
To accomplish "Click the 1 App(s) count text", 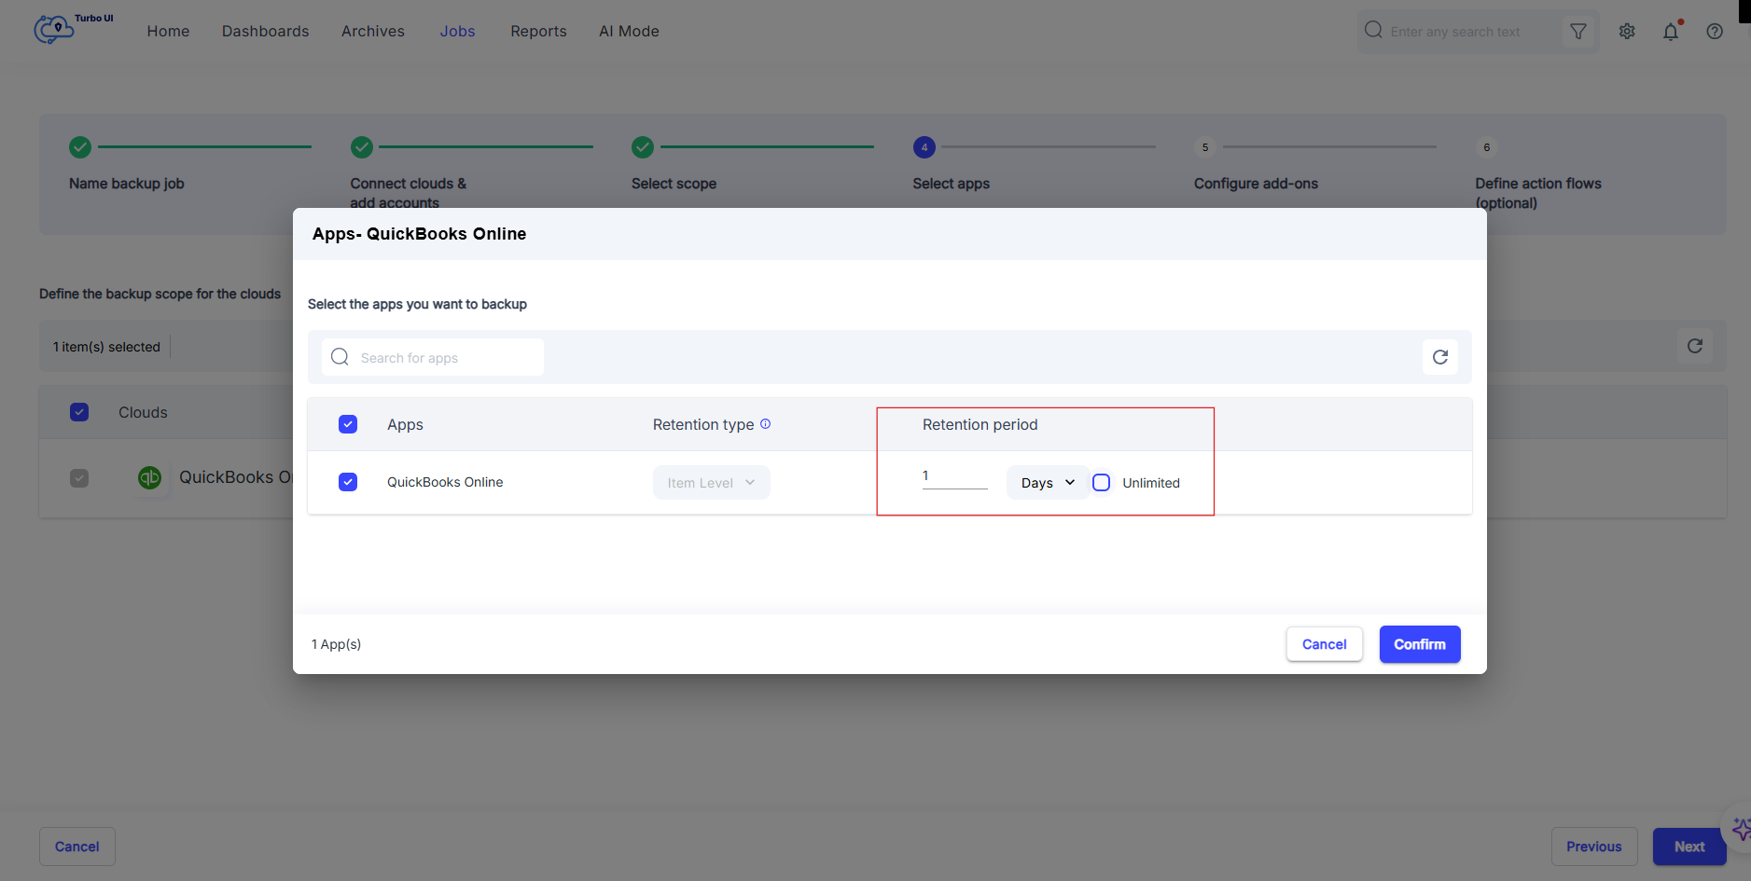I will pyautogui.click(x=336, y=644).
